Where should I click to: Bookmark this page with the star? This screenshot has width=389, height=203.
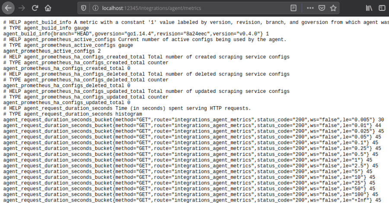tap(333, 8)
